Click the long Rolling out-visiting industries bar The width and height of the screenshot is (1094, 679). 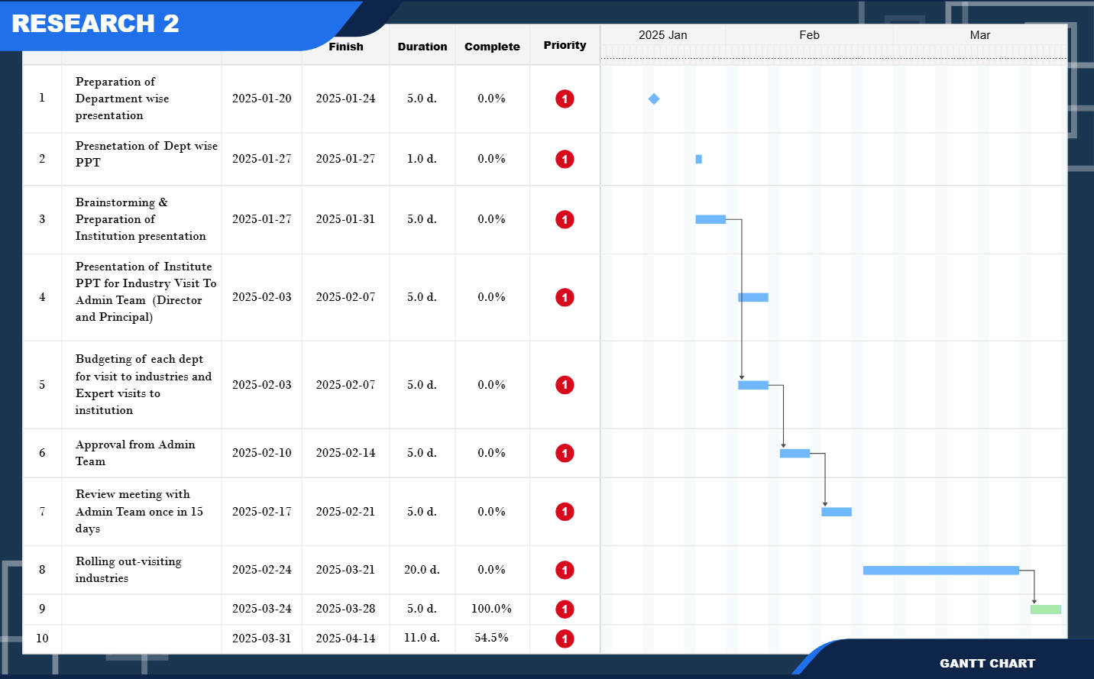pyautogui.click(x=940, y=571)
